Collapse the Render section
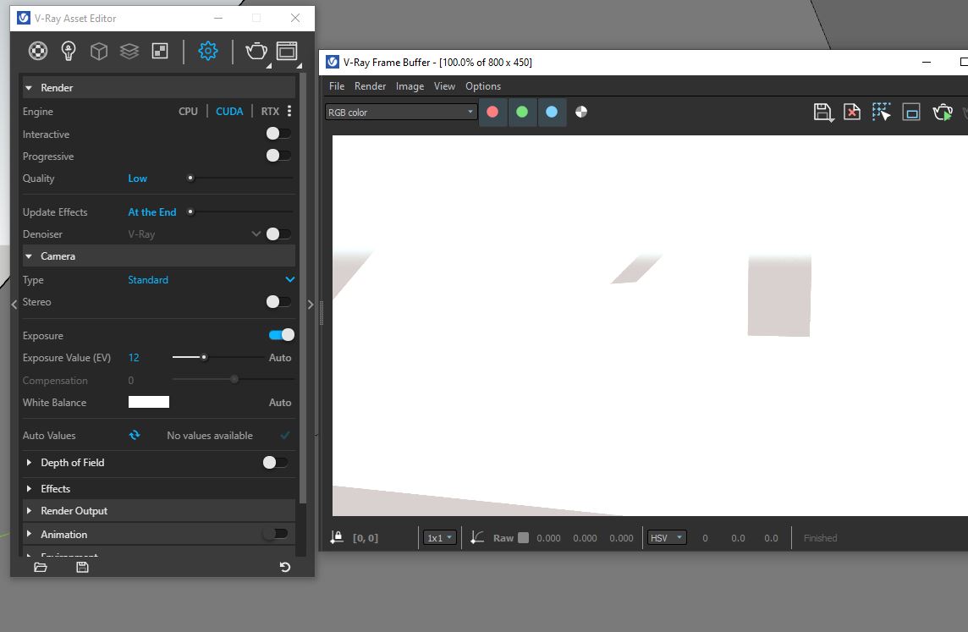Screen dimensions: 968x632 pyautogui.click(x=29, y=88)
